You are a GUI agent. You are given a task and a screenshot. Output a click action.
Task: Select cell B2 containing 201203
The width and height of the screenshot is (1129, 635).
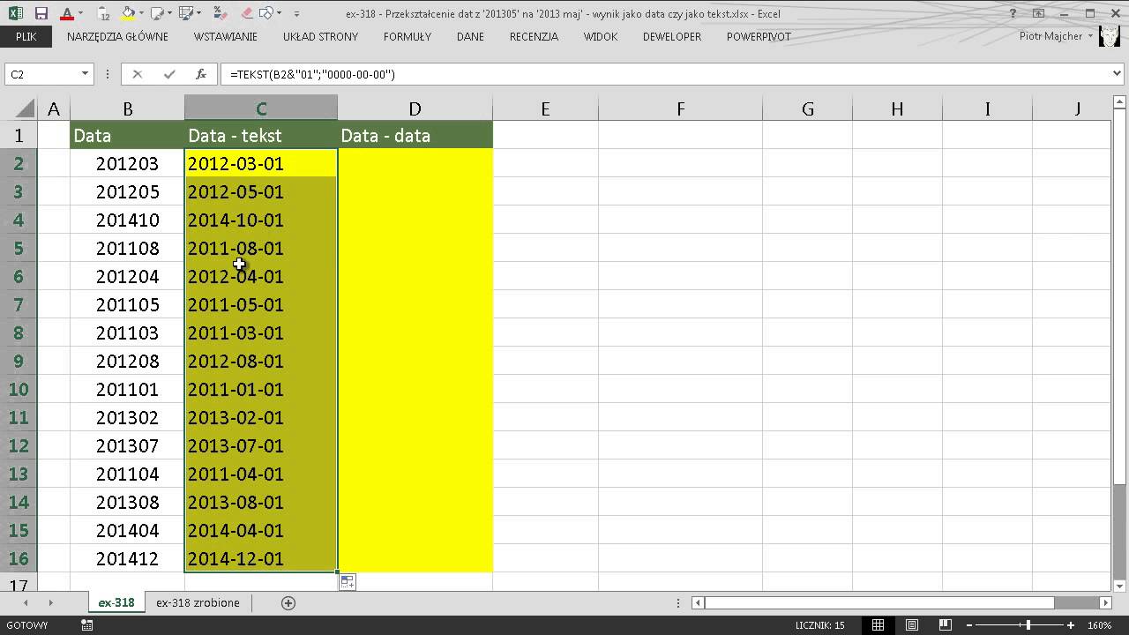(128, 163)
